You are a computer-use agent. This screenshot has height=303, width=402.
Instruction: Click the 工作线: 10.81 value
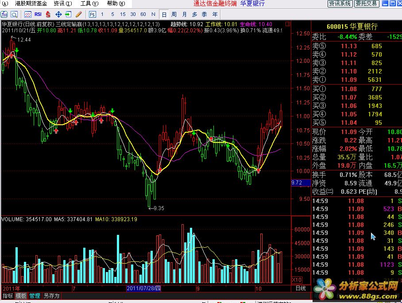(x=221, y=24)
